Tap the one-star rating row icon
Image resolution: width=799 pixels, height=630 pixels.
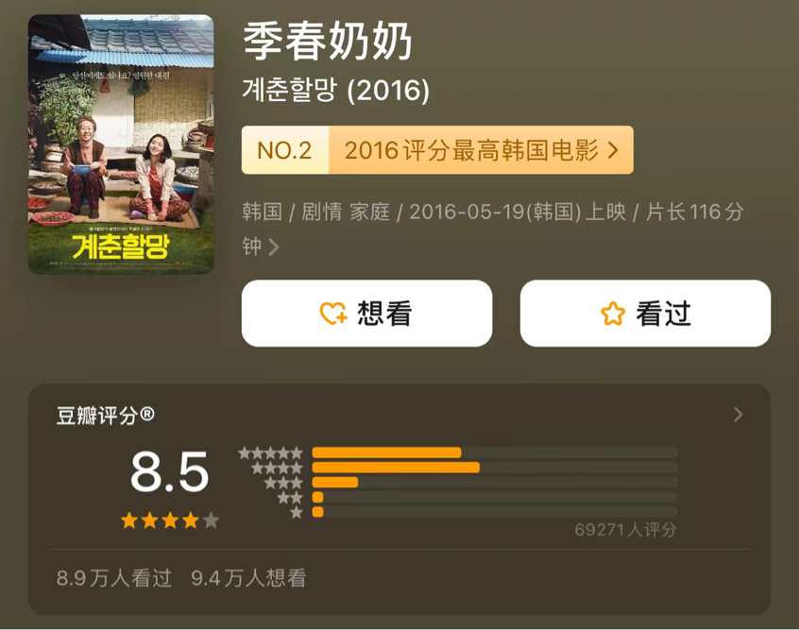297,512
